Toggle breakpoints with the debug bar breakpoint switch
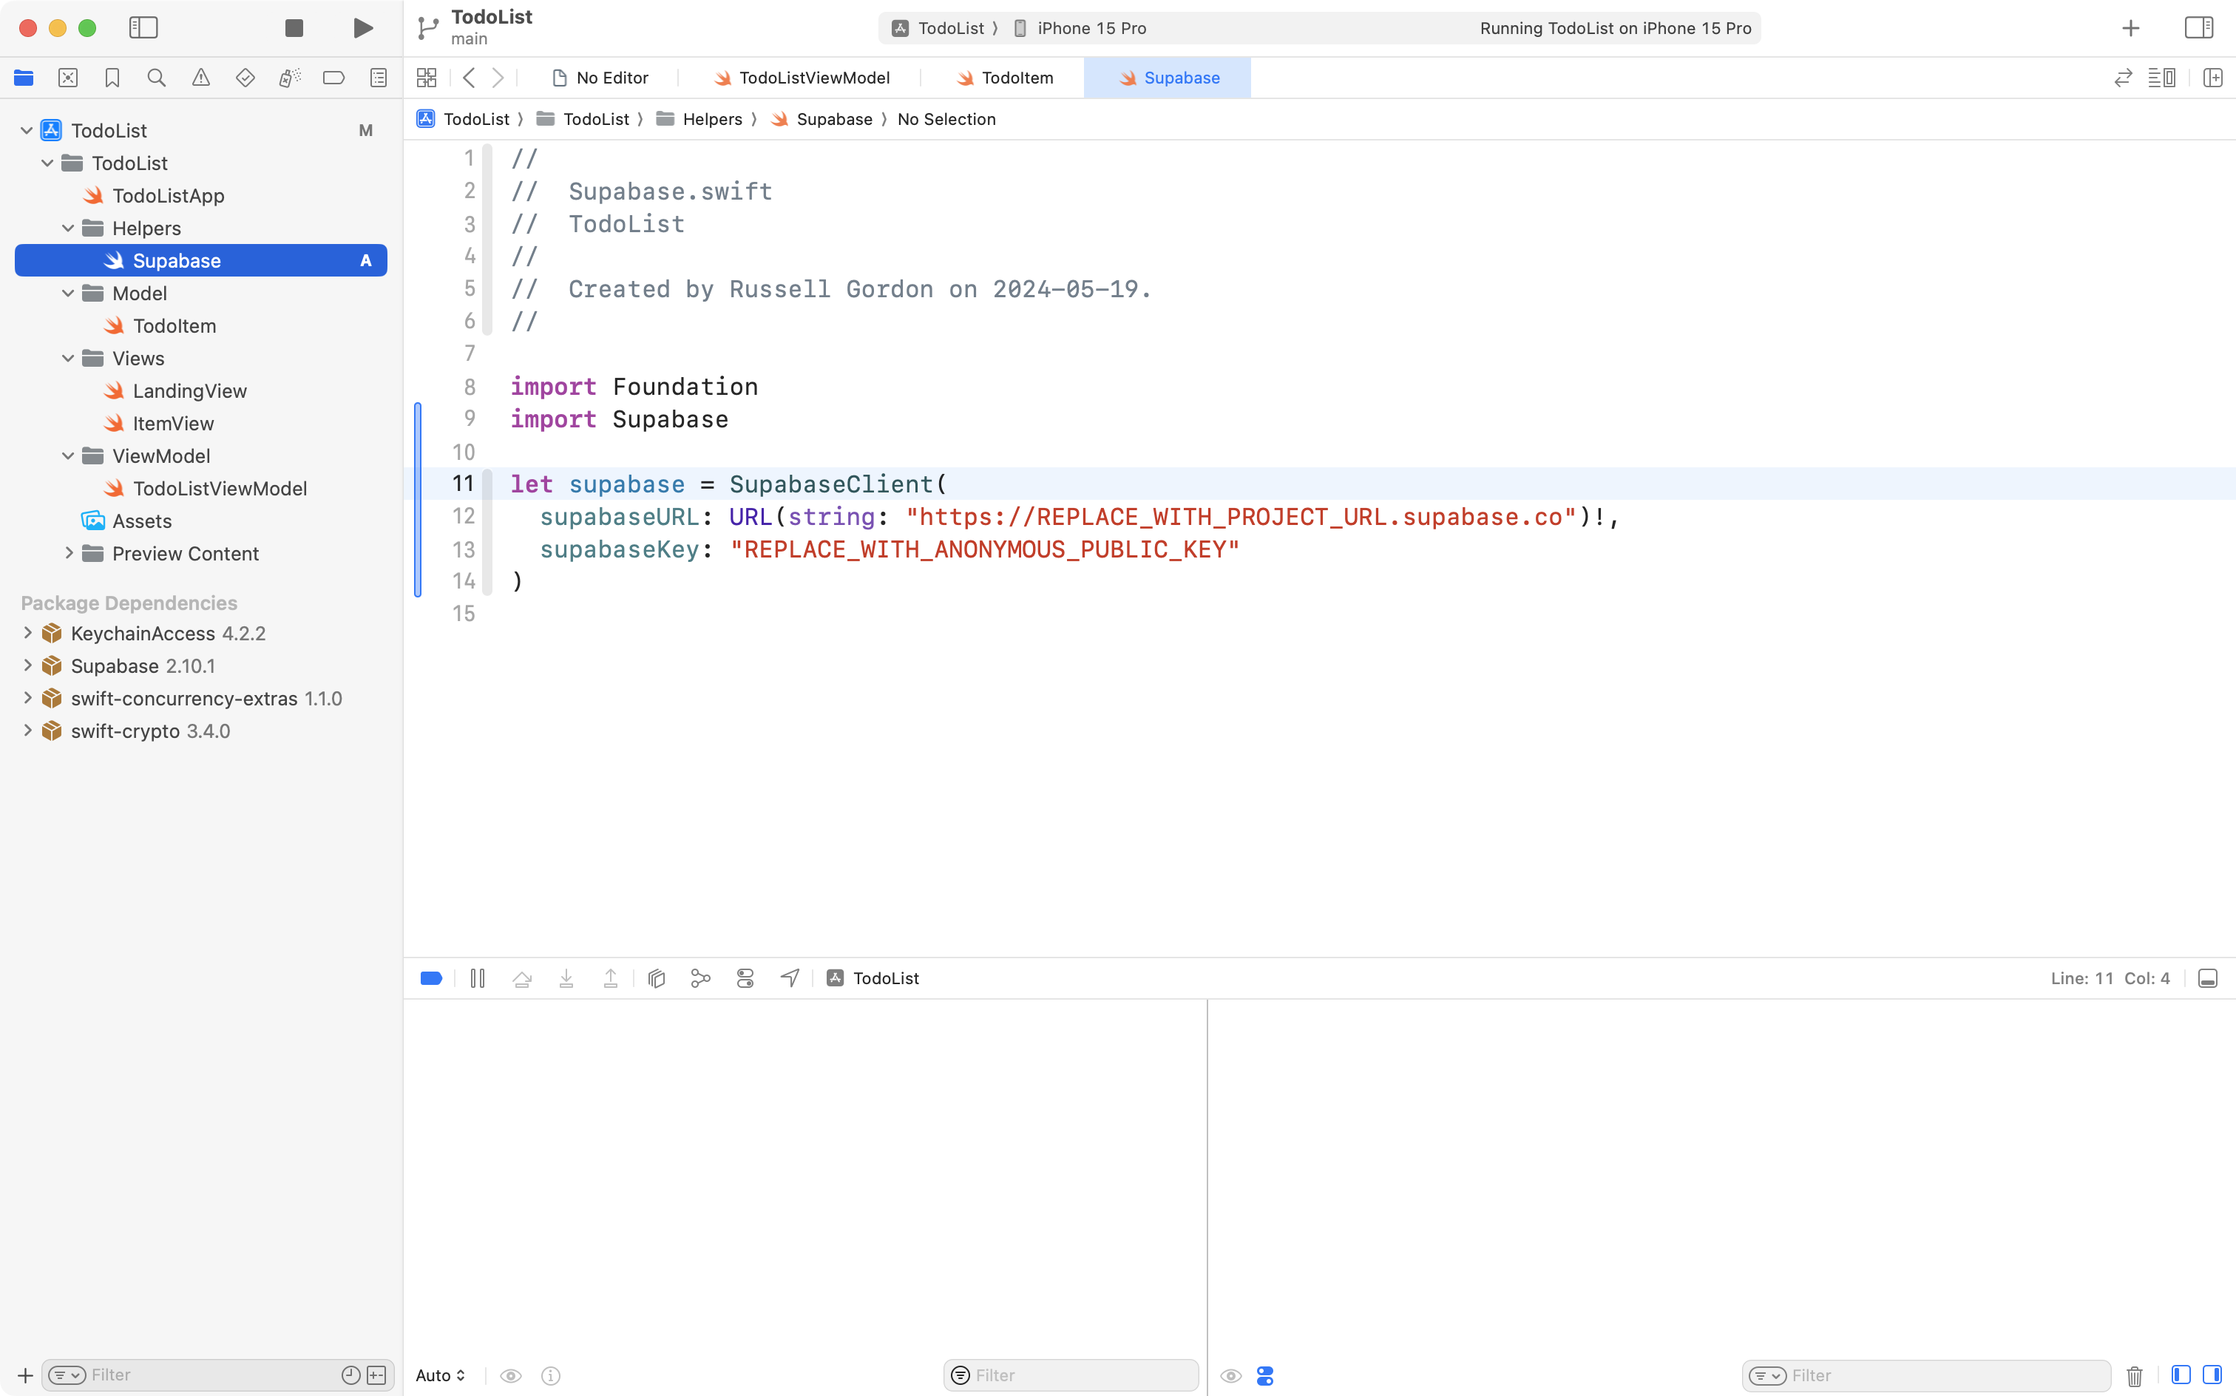This screenshot has height=1396, width=2236. pos(431,977)
